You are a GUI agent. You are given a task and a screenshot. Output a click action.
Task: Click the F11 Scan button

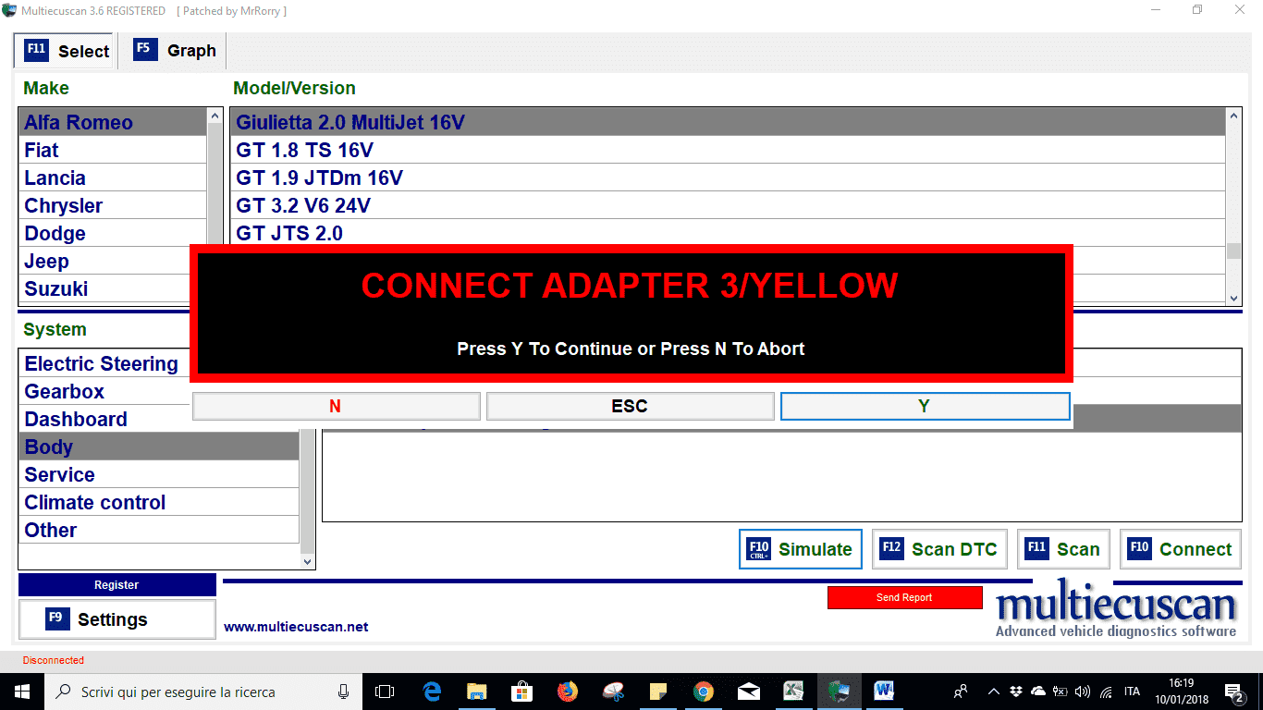coord(1063,549)
